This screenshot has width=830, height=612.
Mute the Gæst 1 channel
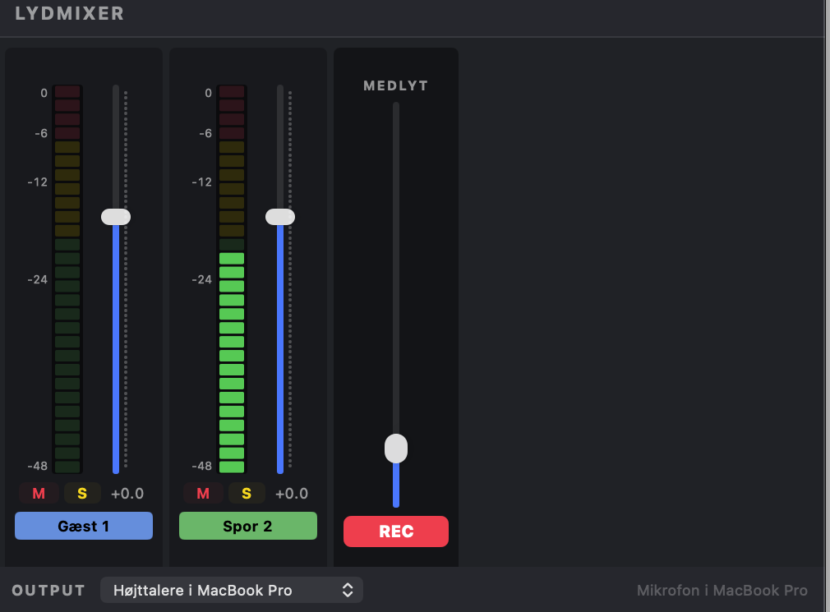[x=39, y=493]
